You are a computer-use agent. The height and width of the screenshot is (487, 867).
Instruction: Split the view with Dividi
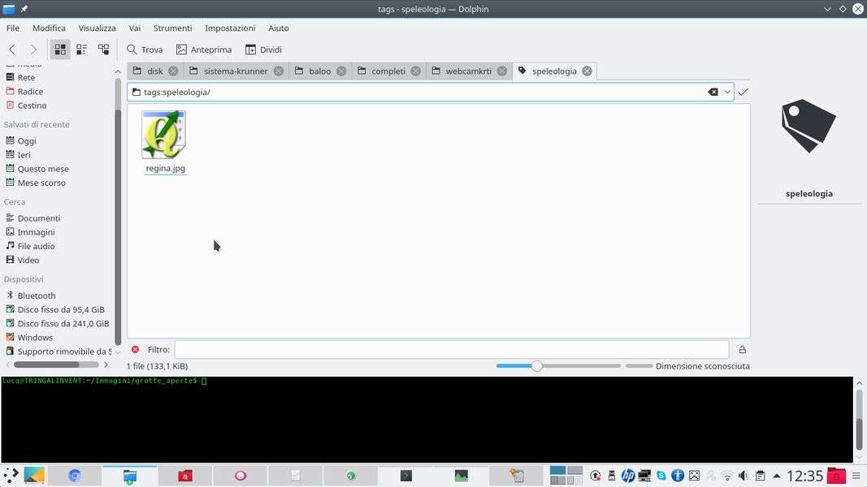point(264,50)
